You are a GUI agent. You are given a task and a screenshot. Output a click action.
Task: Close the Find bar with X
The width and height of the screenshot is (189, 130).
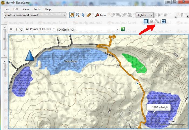[11, 29]
